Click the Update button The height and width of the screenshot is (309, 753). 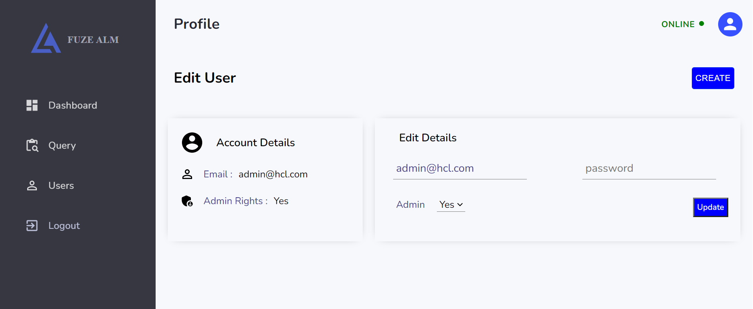click(x=710, y=207)
